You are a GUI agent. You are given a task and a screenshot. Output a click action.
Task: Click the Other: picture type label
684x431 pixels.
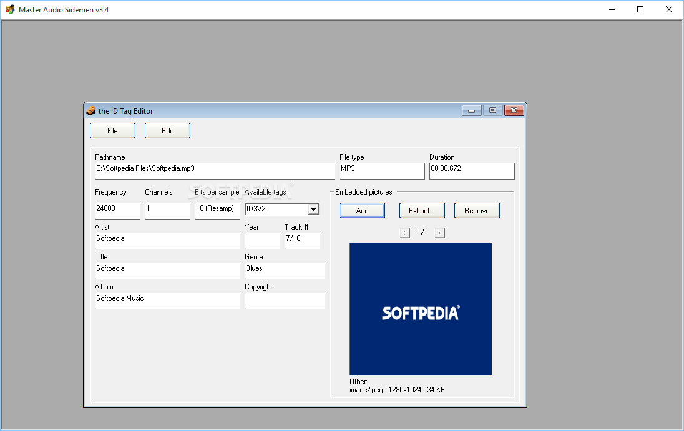[x=359, y=382]
